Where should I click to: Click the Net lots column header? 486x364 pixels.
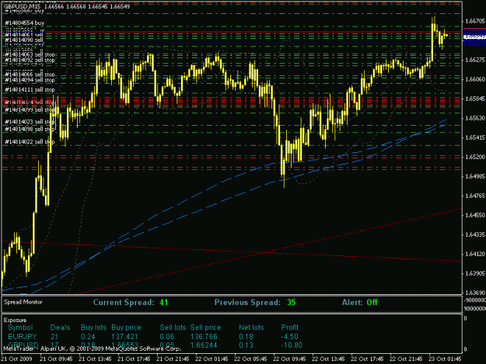click(251, 328)
